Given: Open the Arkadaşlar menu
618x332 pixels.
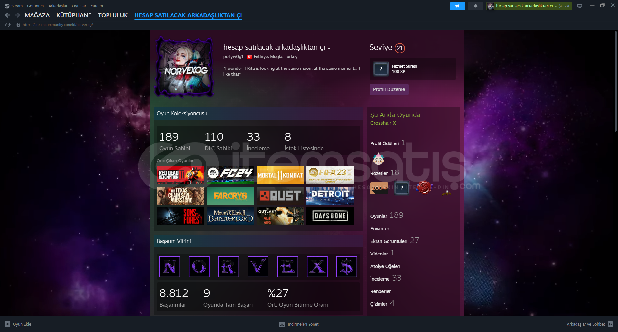Looking at the screenshot, I should [58, 6].
